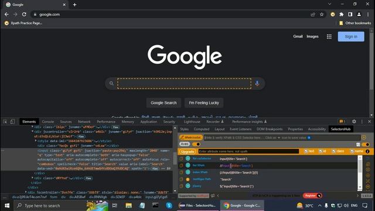Open the Computed tab in sidebar
The image size is (375, 211).
[x=202, y=129]
